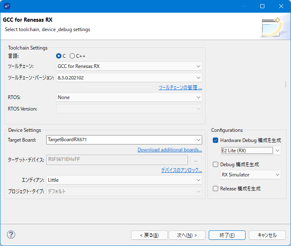Open the E2 Lite (RX) debugger dropdown

click(250, 151)
